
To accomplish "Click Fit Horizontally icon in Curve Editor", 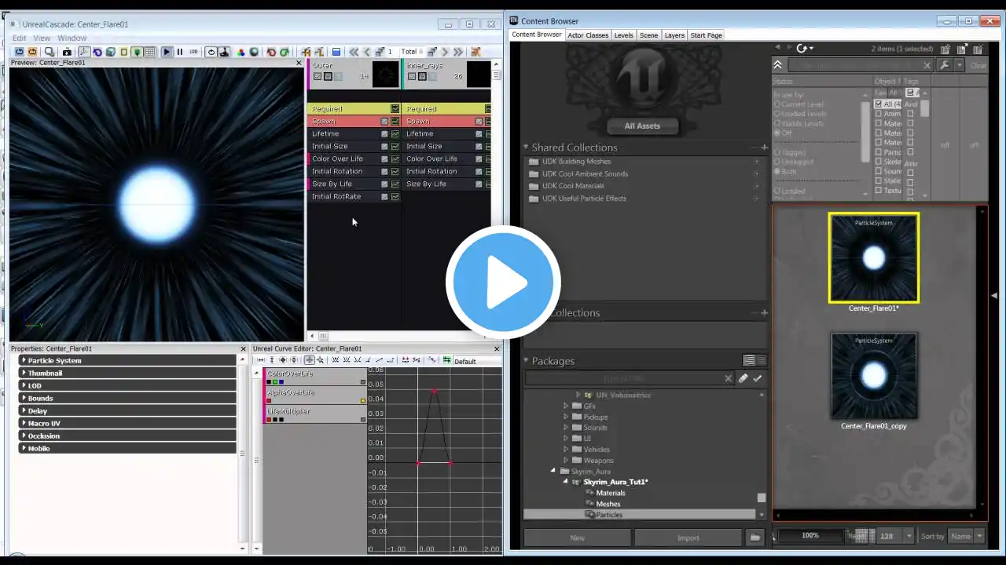I will (261, 360).
